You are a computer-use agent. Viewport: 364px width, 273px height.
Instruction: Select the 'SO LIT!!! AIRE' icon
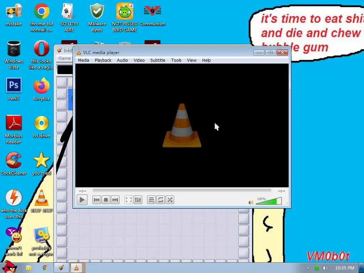point(69,18)
